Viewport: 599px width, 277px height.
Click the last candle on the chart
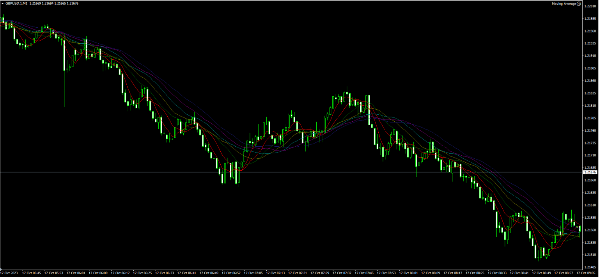(x=580, y=228)
